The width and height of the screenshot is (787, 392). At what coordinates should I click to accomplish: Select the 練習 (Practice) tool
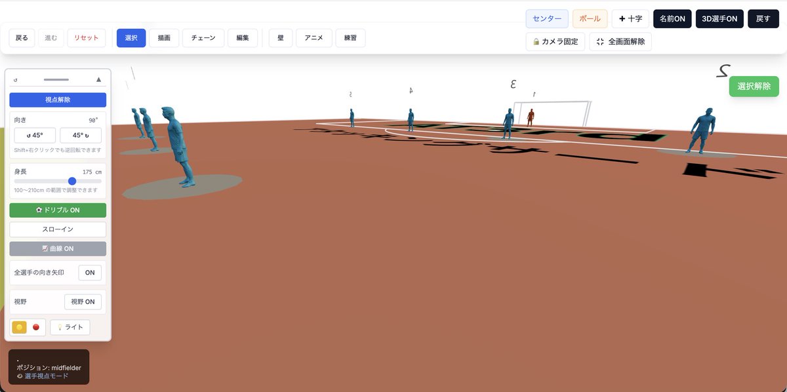350,38
